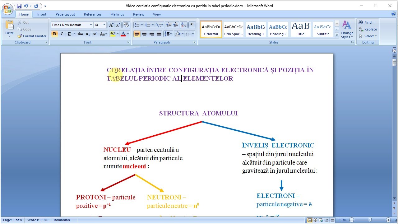The width and height of the screenshot is (398, 224).
Task: Increase paragraph indent
Action: click(176, 25)
